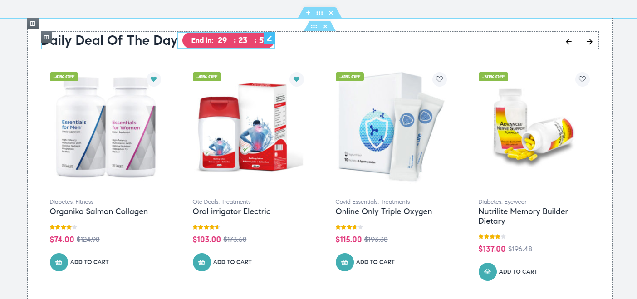
Task: Add Oral irrigator Electric to cart
Action: pyautogui.click(x=222, y=262)
